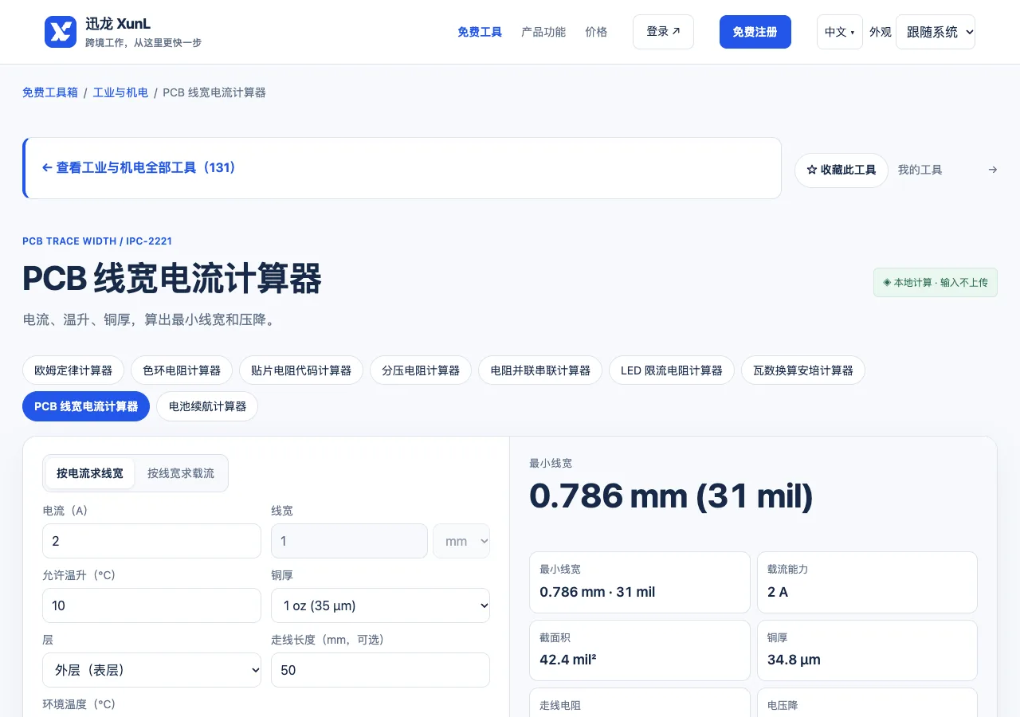The width and height of the screenshot is (1020, 717).
Task: Focus the 允许温升（°C） input field
Action: pyautogui.click(x=151, y=605)
